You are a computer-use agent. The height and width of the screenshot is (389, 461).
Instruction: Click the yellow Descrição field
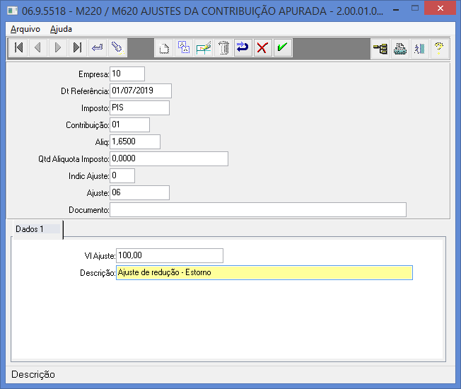click(264, 273)
